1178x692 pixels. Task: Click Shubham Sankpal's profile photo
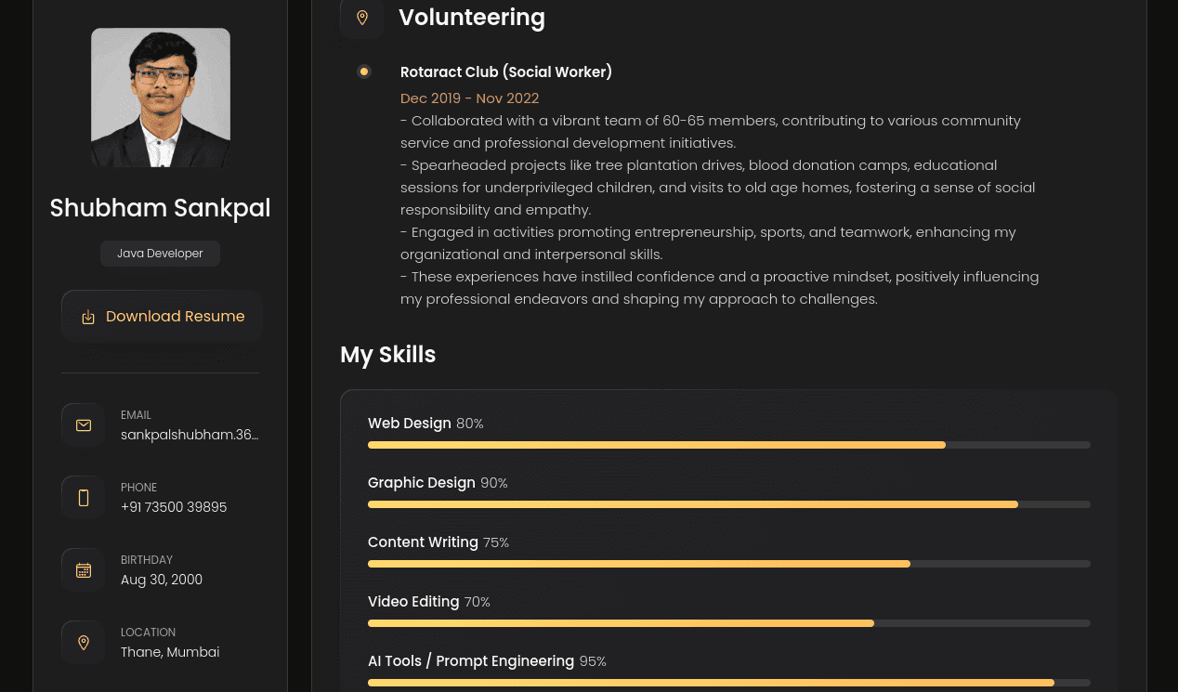(x=161, y=98)
